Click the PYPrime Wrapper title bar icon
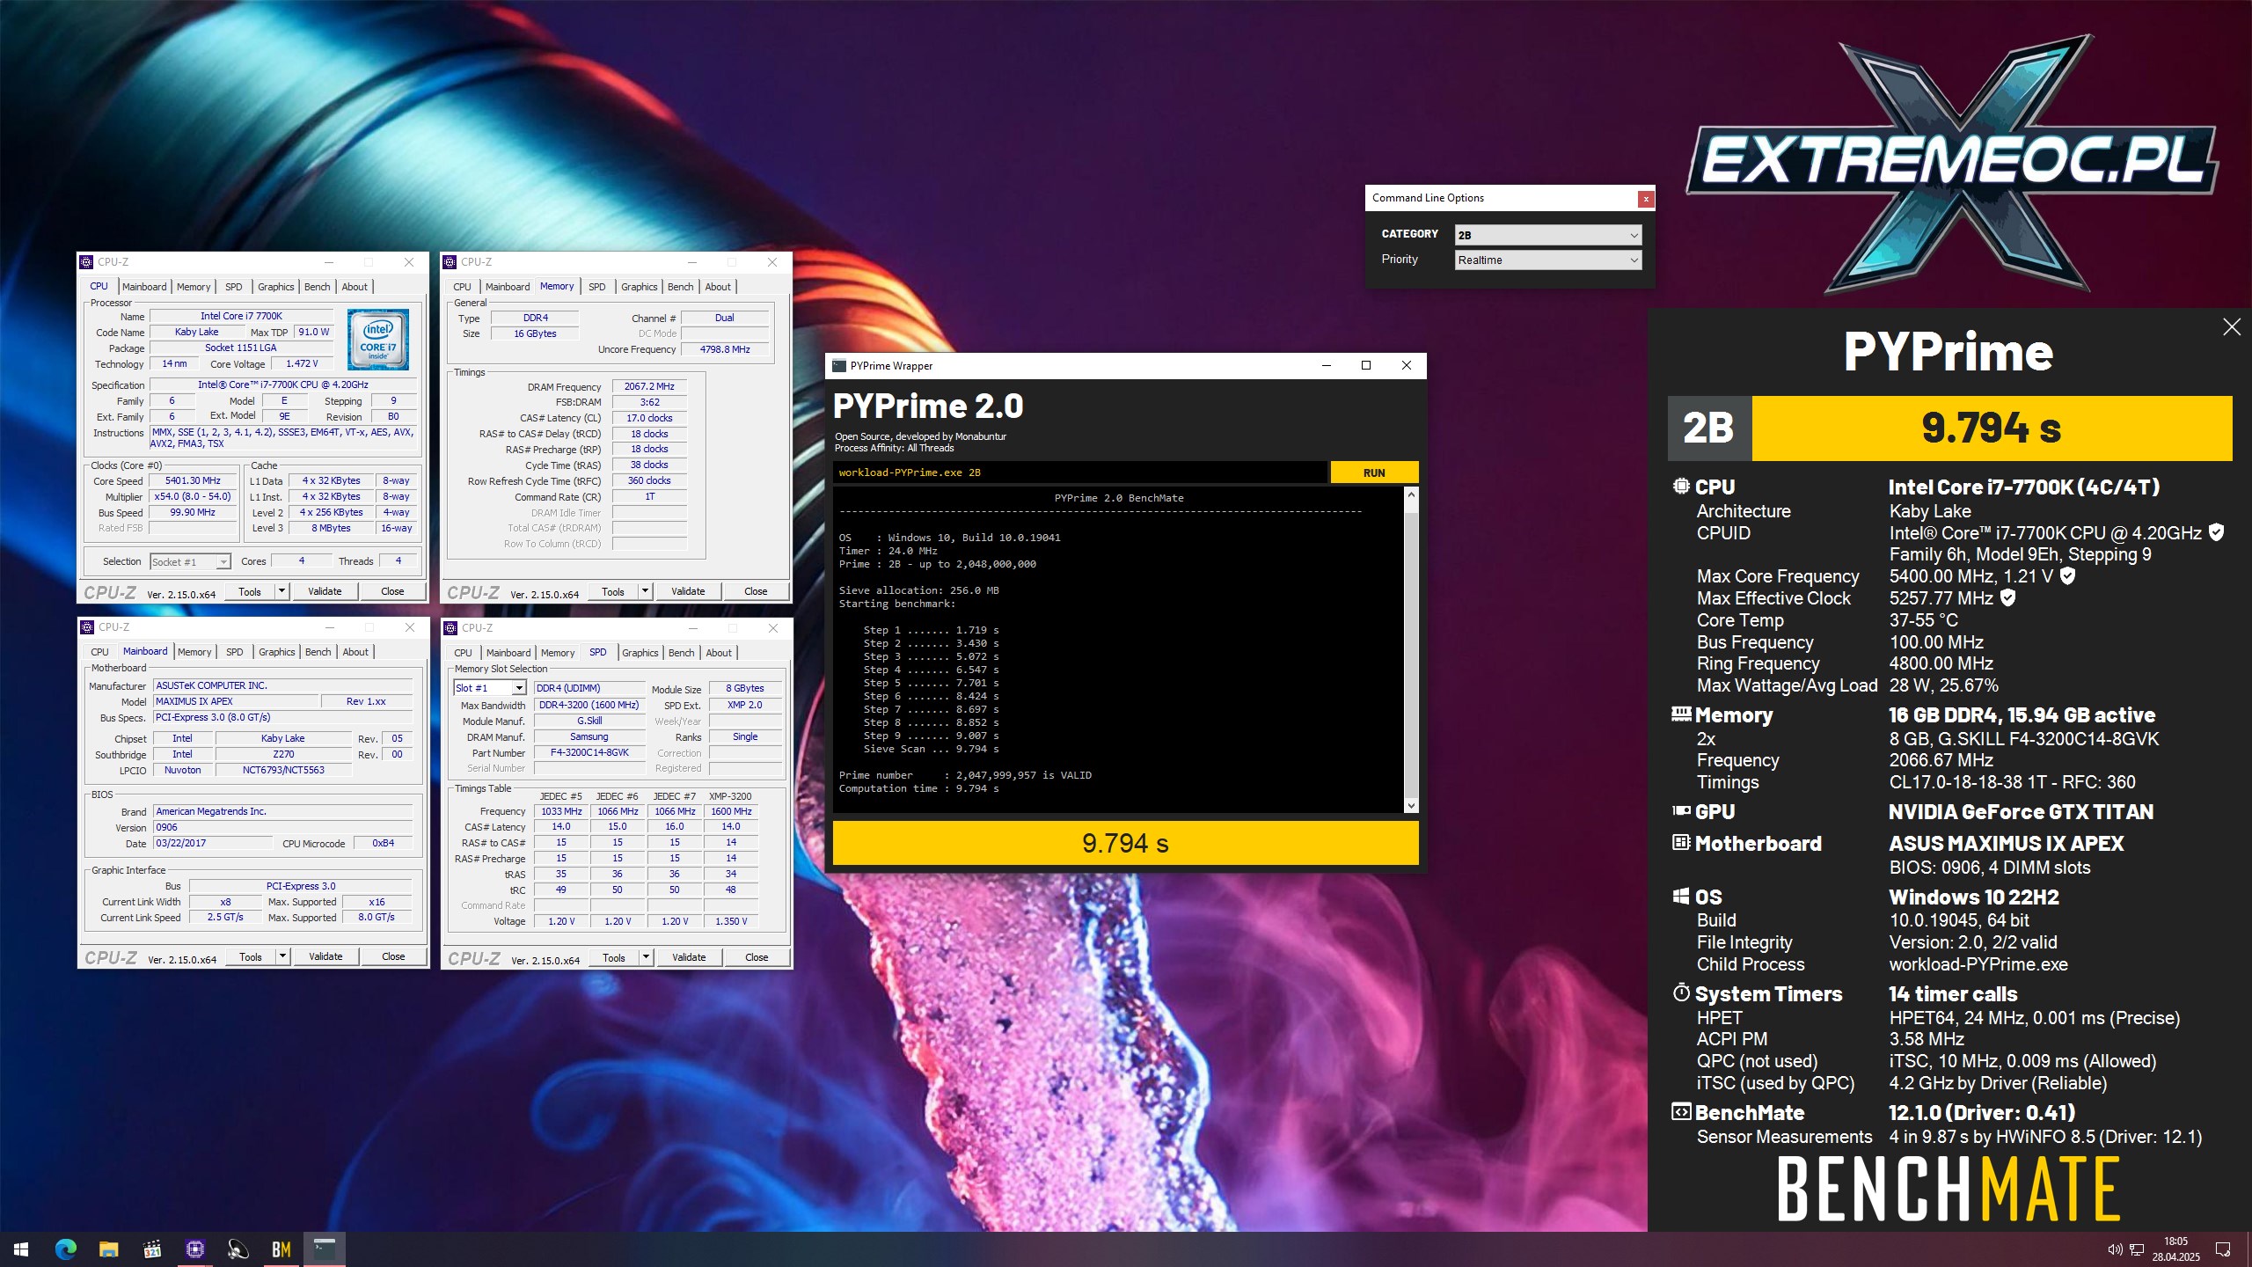2252x1267 pixels. [x=839, y=366]
